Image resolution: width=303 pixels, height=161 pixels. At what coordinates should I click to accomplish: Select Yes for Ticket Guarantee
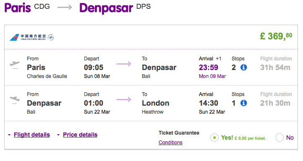[214, 138]
